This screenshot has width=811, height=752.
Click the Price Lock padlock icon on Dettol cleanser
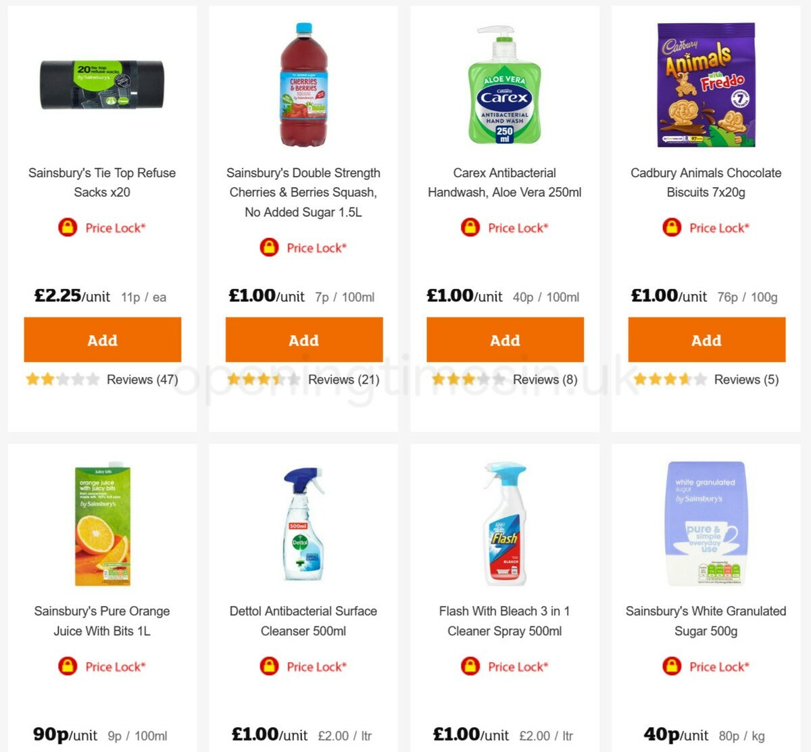coord(269,666)
